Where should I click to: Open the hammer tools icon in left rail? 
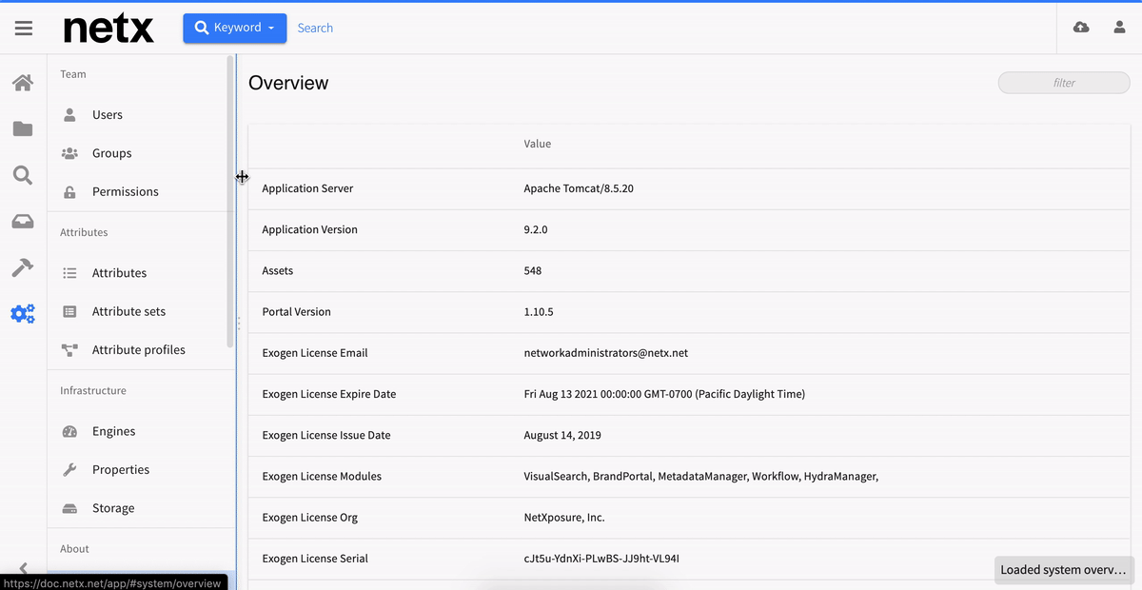pos(23,267)
